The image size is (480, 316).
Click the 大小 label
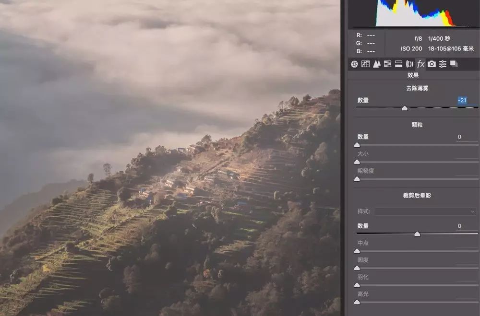click(363, 154)
